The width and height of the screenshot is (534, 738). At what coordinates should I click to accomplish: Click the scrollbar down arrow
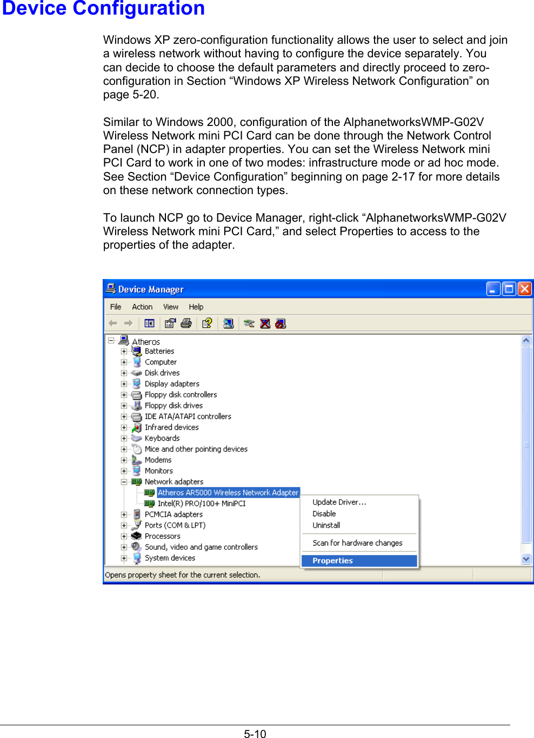[x=526, y=559]
